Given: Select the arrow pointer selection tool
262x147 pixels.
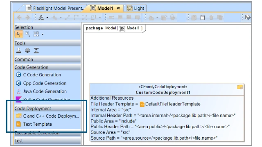Looking at the screenshot, I should [18, 34].
